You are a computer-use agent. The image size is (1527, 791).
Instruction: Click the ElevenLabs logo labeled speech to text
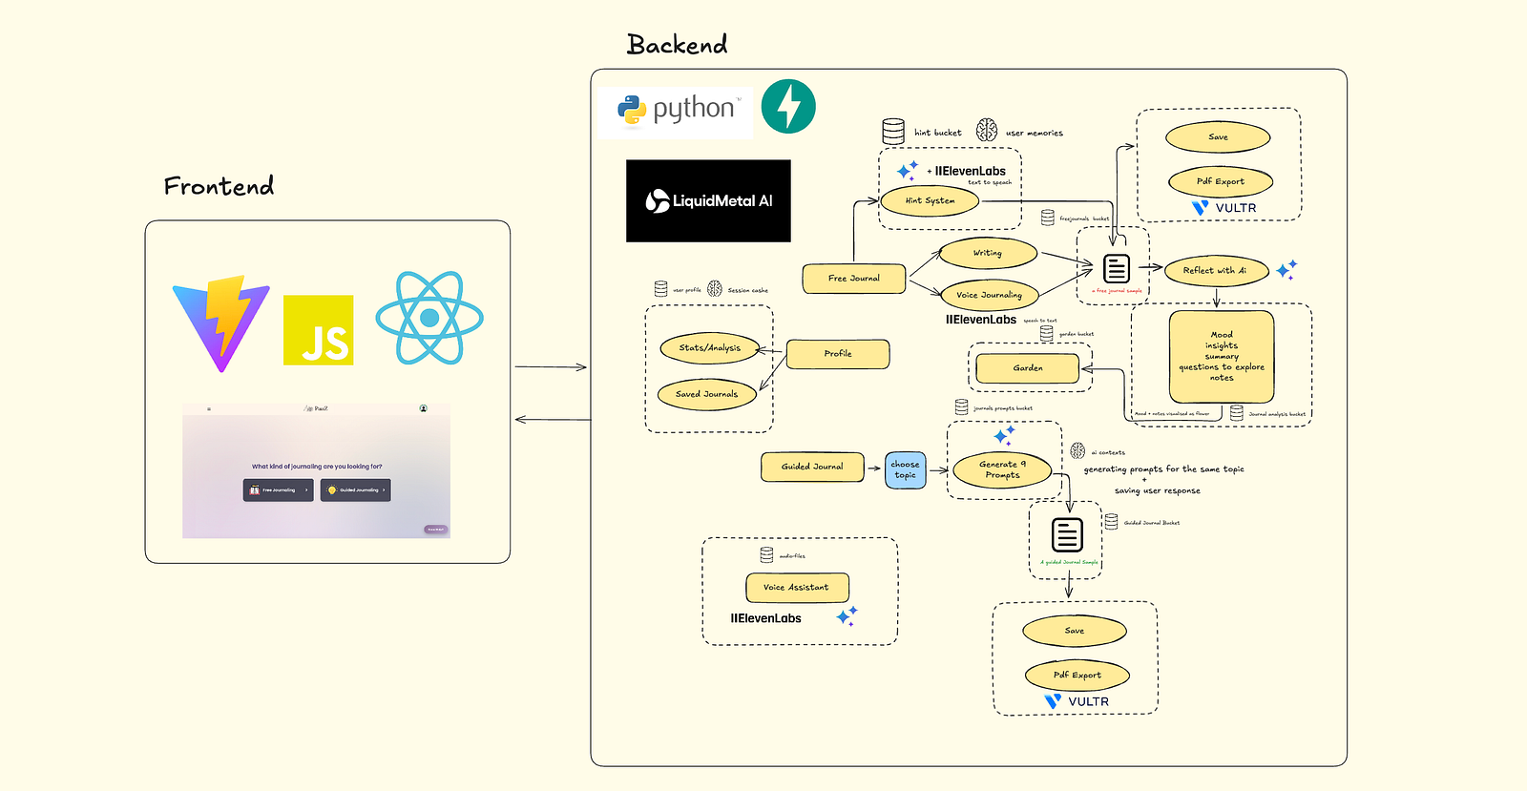pos(981,320)
